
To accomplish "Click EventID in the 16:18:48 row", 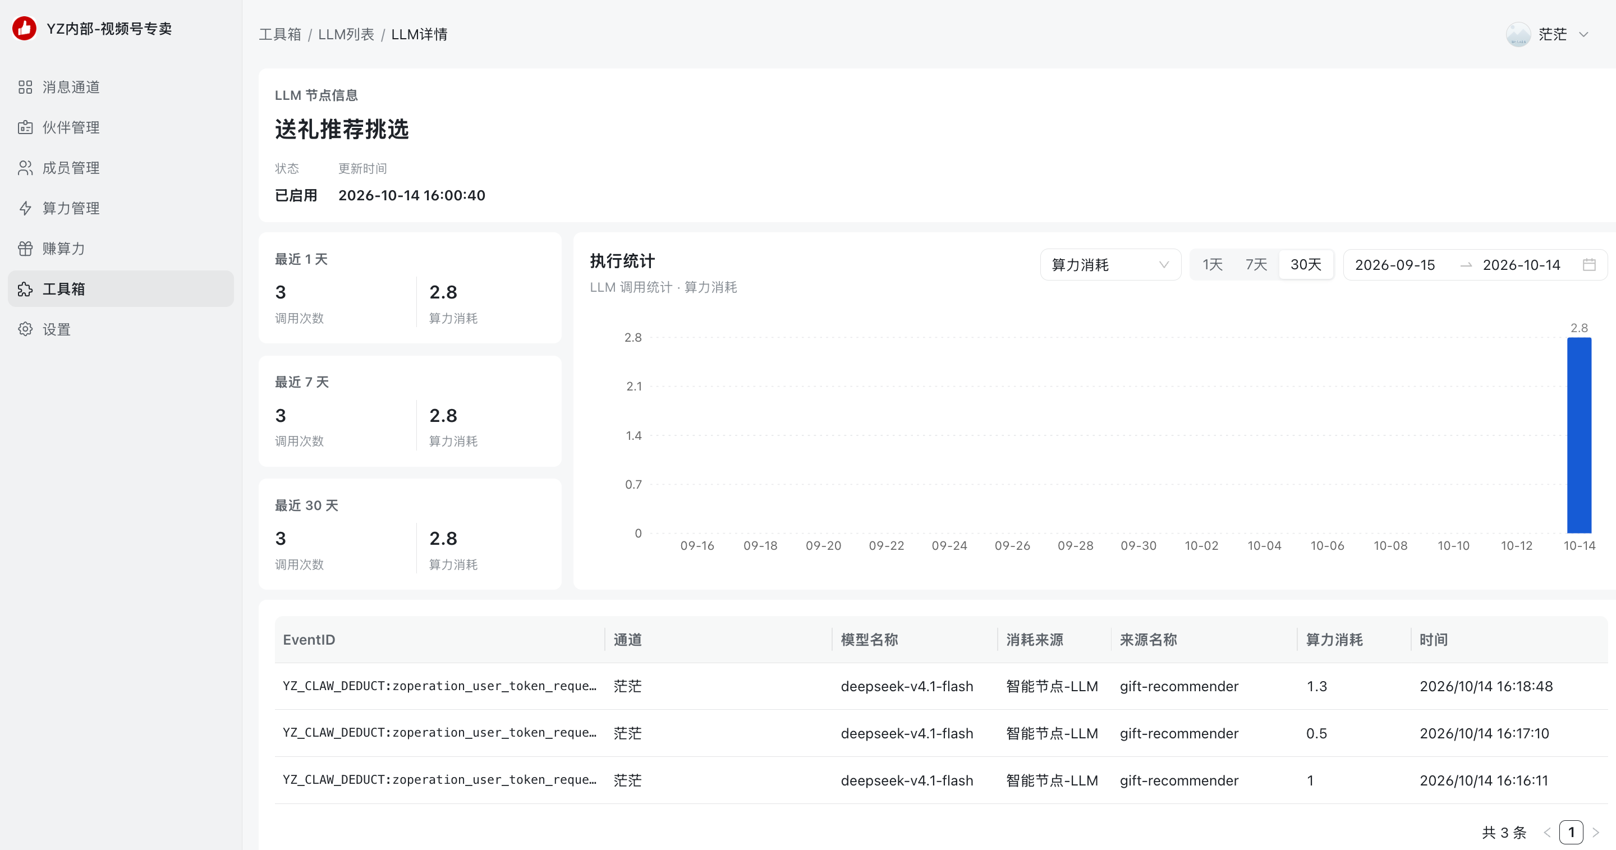I will (x=439, y=686).
